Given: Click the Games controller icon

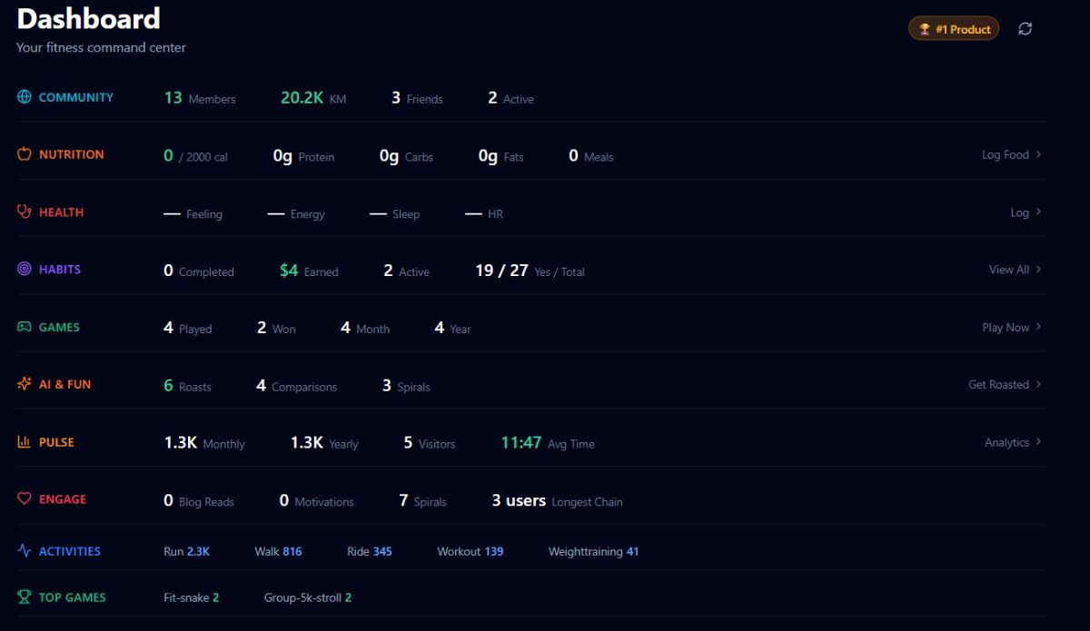Looking at the screenshot, I should point(25,327).
